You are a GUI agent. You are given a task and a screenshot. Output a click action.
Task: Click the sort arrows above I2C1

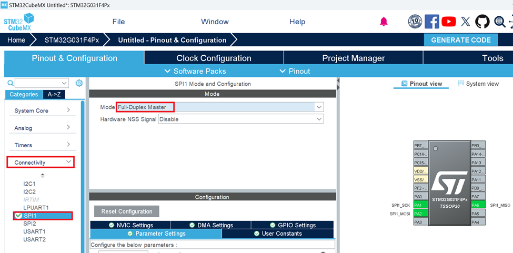(x=42, y=175)
